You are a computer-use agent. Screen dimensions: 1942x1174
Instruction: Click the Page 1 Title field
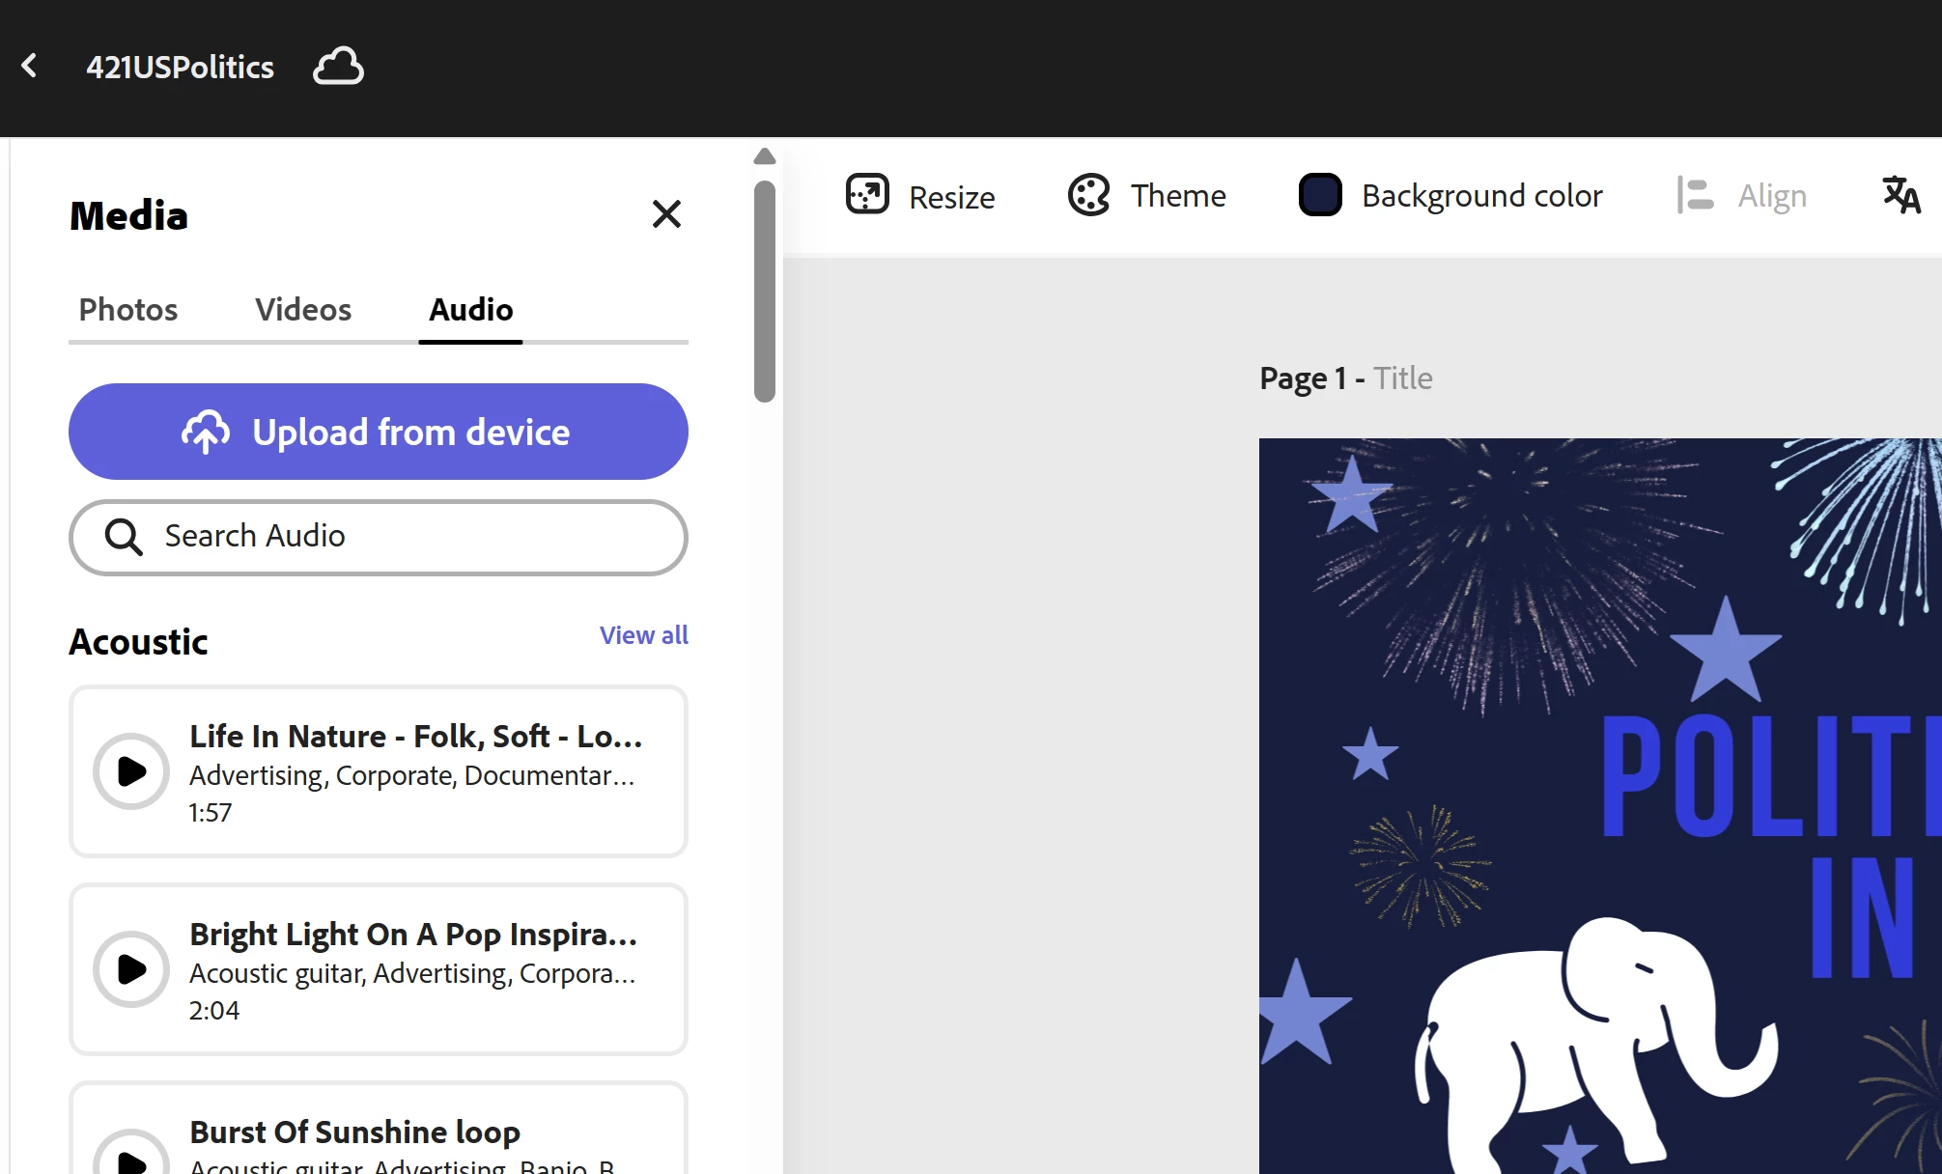coord(1402,378)
